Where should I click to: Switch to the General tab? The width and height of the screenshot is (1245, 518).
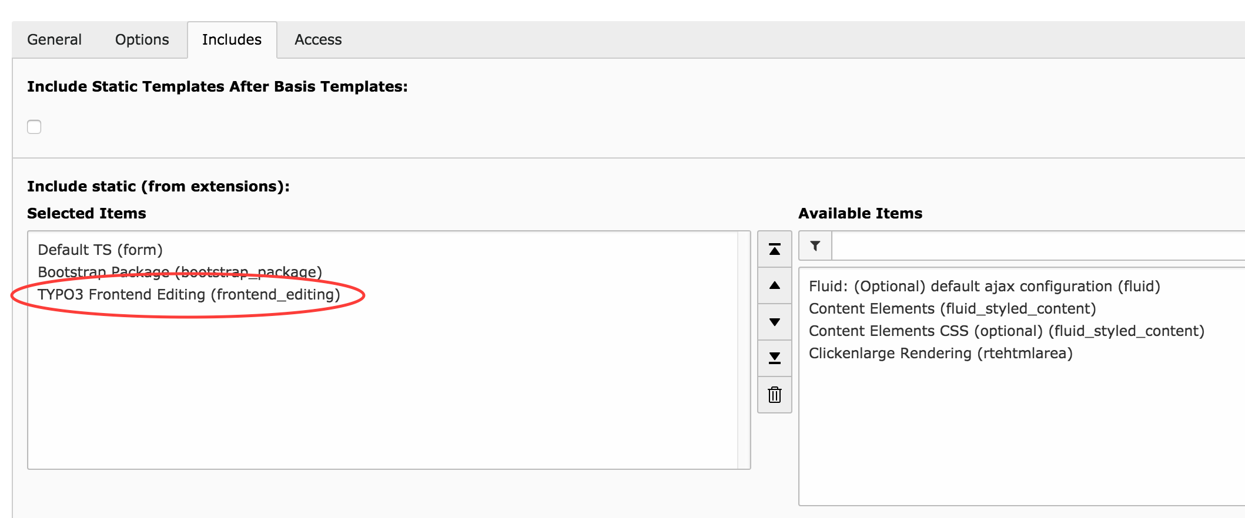[x=54, y=39]
